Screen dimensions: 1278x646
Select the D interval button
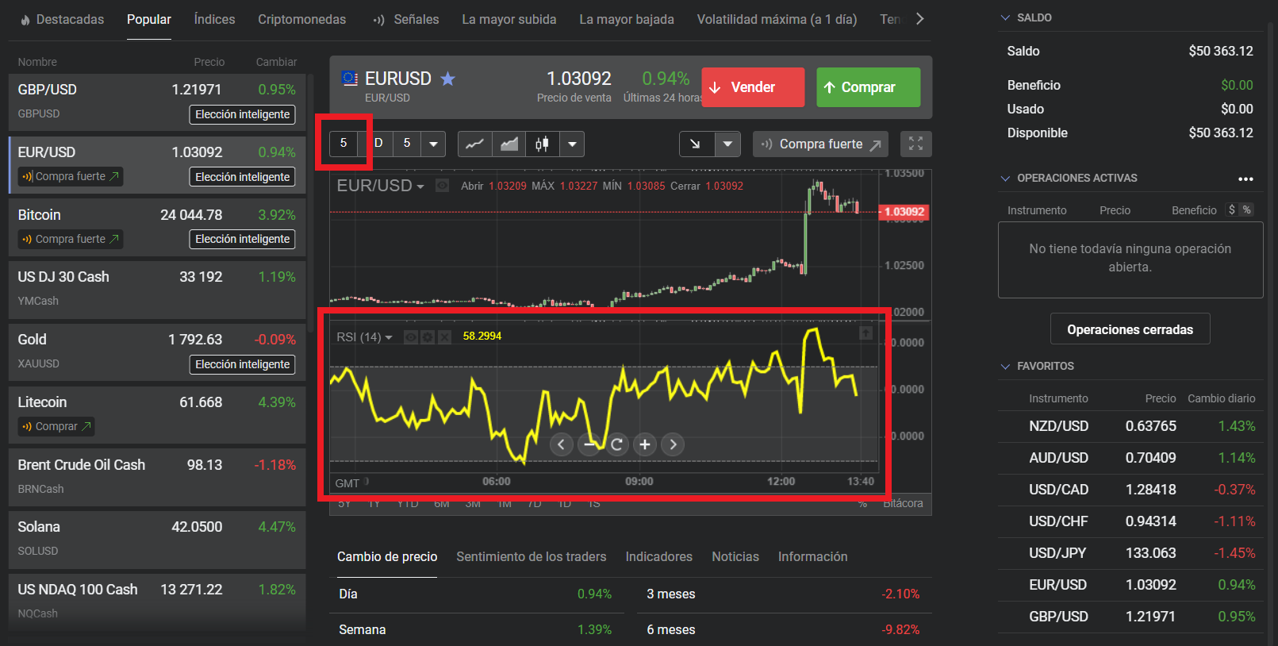click(x=378, y=144)
